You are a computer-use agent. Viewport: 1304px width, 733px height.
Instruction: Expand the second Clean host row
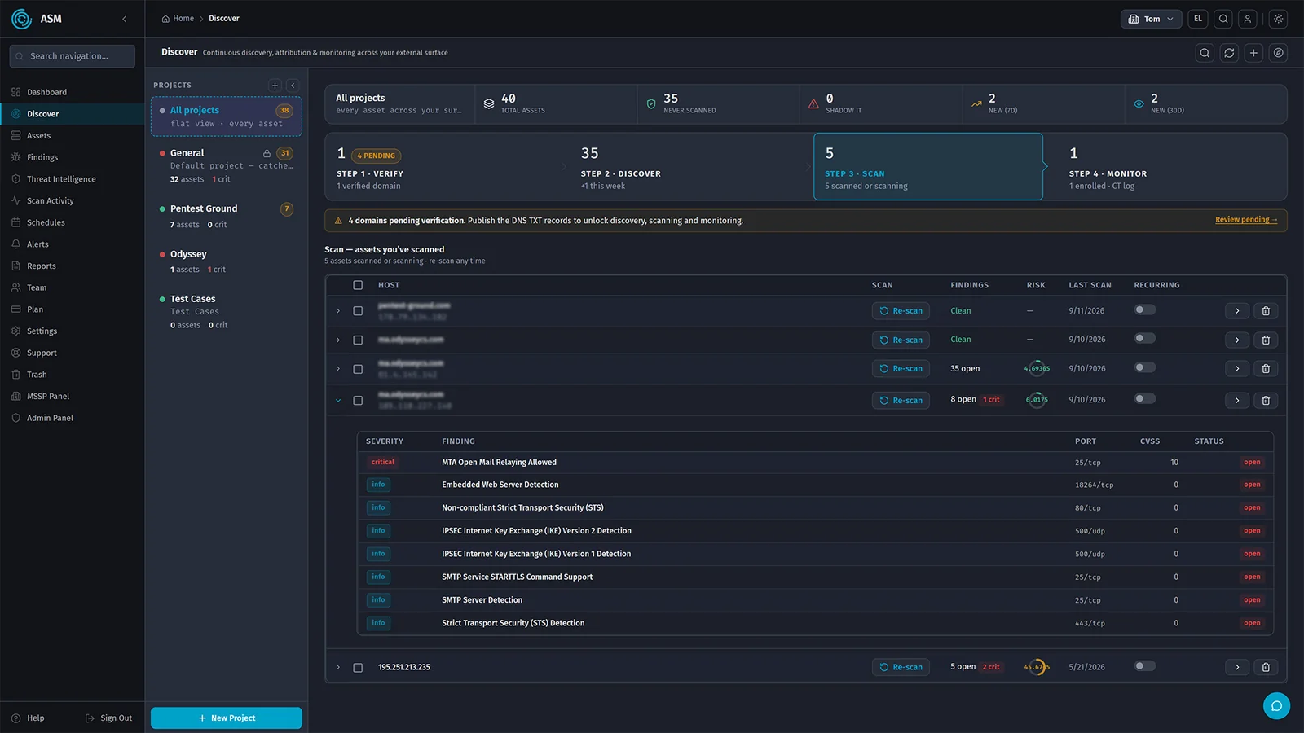pyautogui.click(x=338, y=340)
